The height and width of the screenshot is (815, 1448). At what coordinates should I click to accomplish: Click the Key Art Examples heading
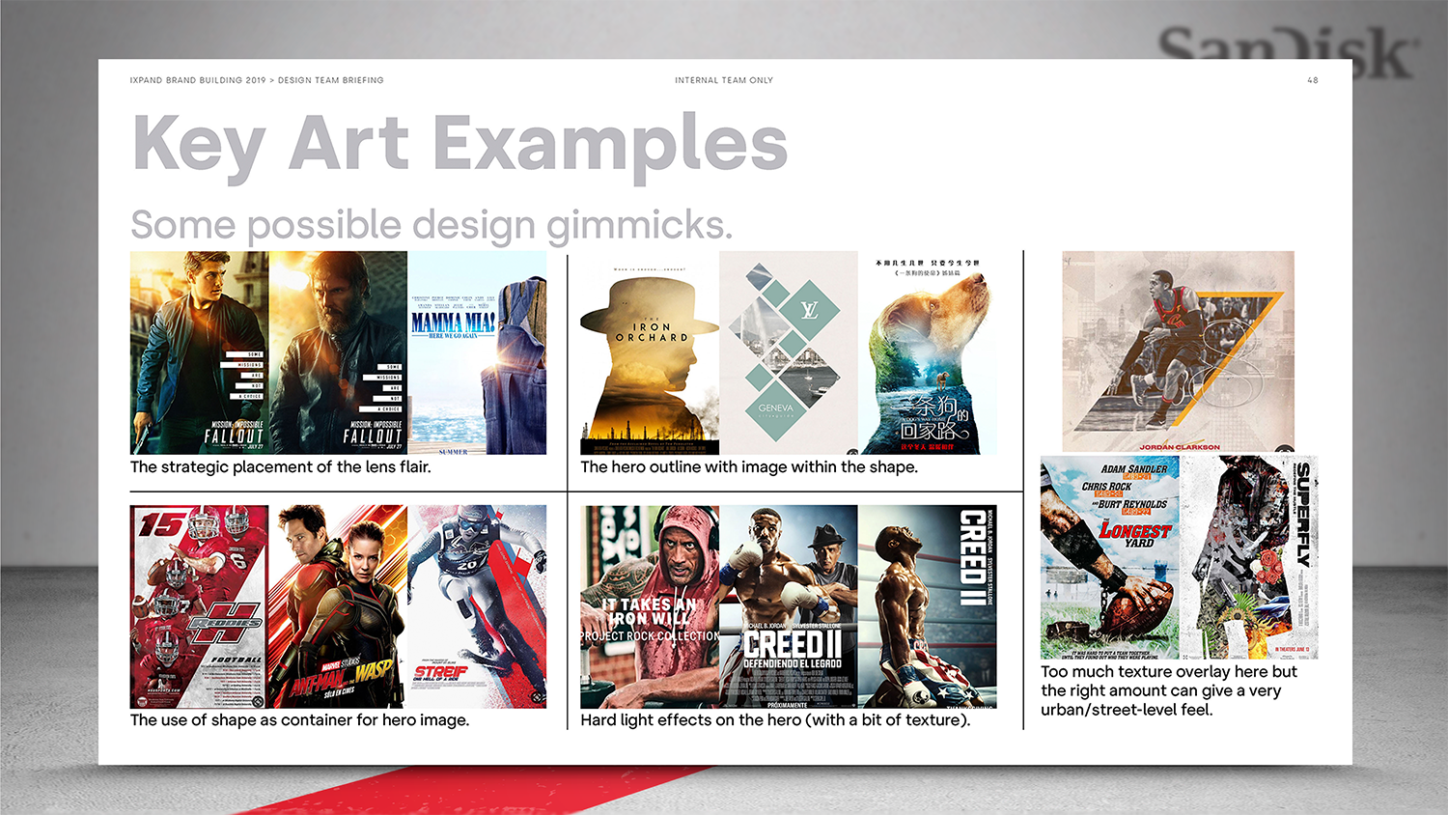[459, 145]
